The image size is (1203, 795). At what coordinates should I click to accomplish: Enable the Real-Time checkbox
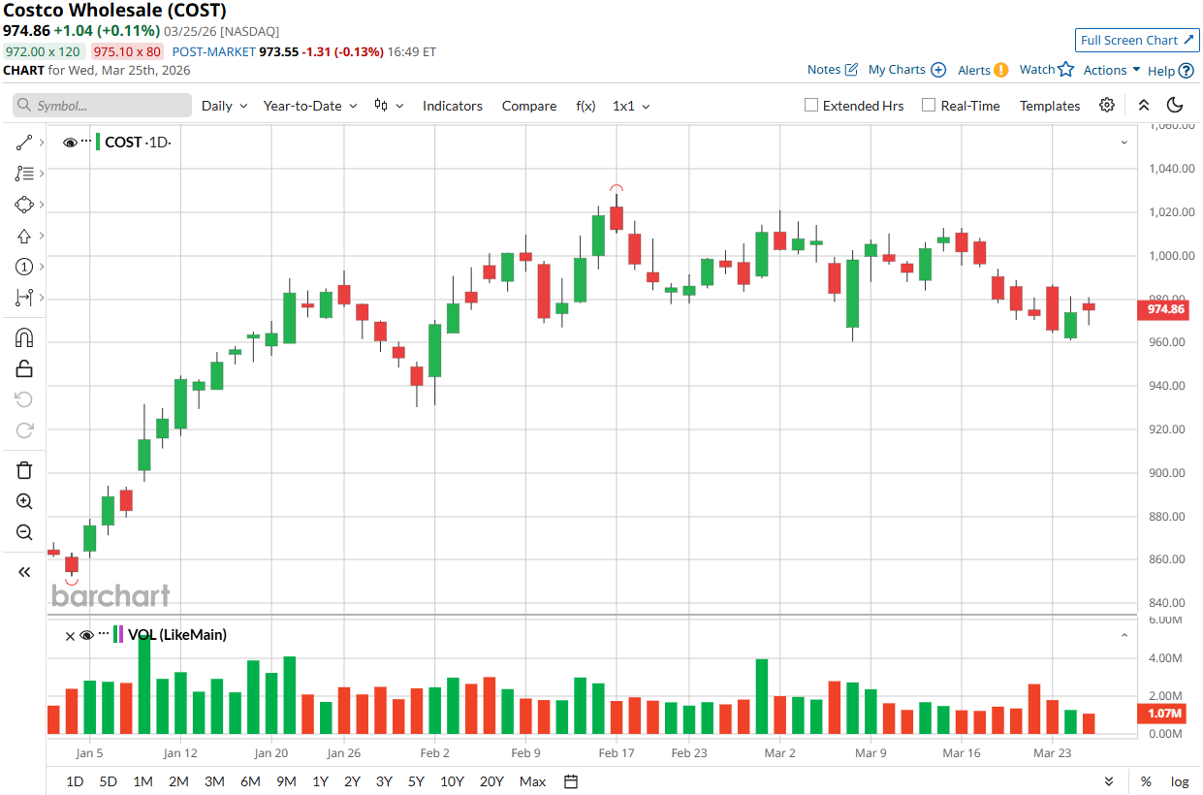pyautogui.click(x=929, y=106)
